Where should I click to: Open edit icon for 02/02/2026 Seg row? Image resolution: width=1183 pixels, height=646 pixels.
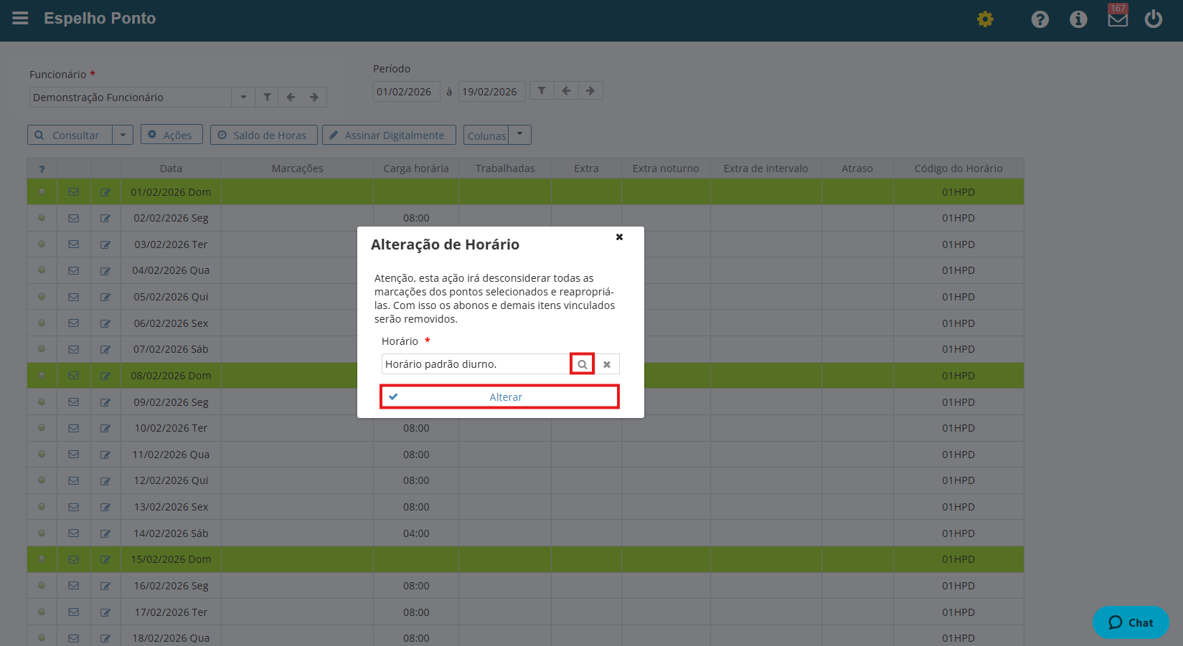click(x=105, y=219)
